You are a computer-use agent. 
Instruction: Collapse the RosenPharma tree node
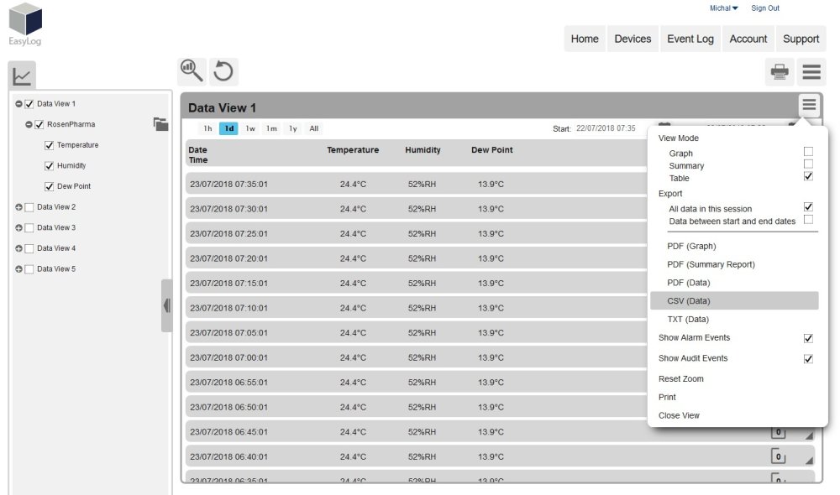pyautogui.click(x=29, y=124)
